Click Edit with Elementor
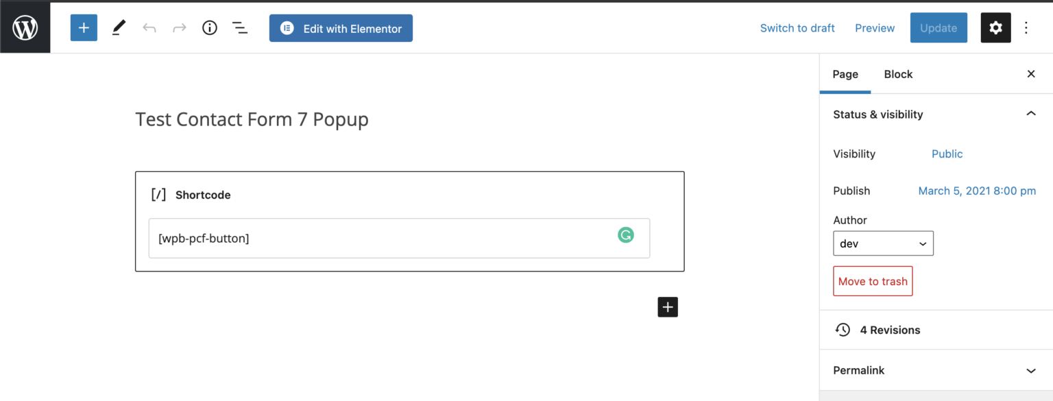1053x401 pixels. (341, 28)
